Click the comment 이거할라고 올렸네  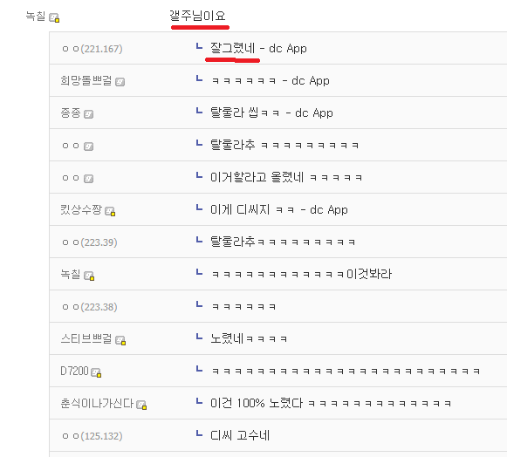tap(286, 177)
